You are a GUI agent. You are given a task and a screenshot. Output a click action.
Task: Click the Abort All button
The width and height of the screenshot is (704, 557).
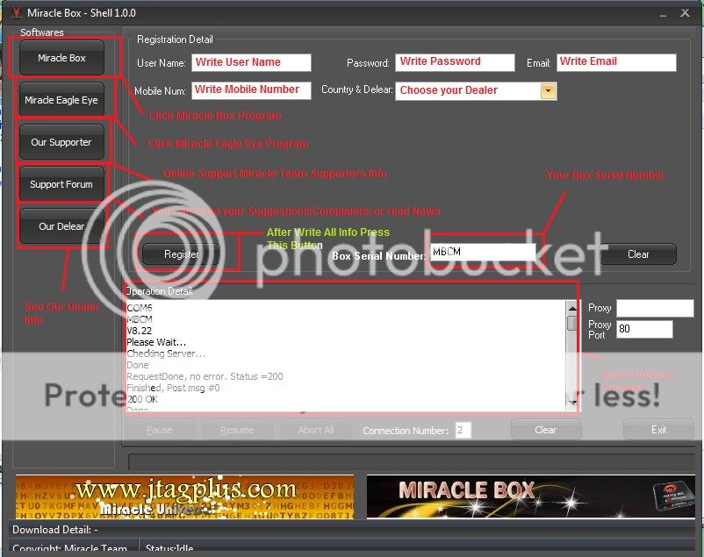(316, 430)
